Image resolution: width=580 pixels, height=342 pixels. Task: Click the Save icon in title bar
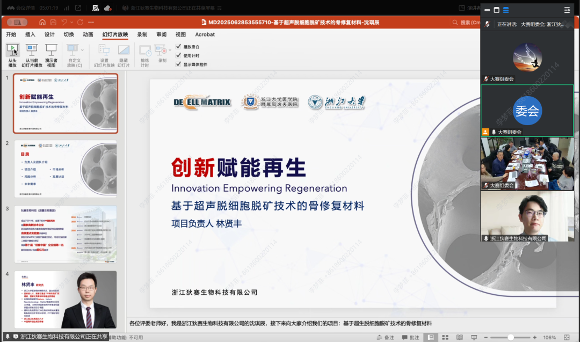point(53,22)
